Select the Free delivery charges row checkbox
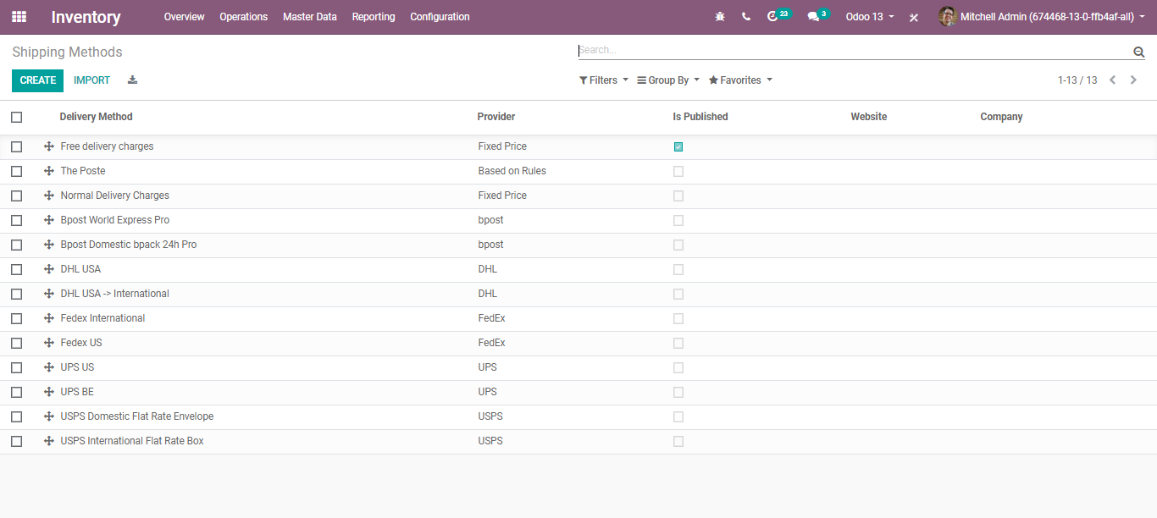This screenshot has width=1157, height=518. click(16, 146)
